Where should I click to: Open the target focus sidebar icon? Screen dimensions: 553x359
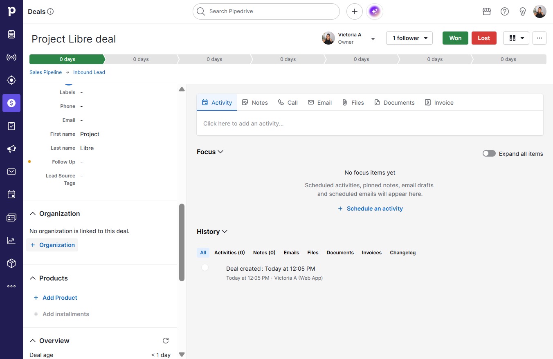[x=11, y=80]
